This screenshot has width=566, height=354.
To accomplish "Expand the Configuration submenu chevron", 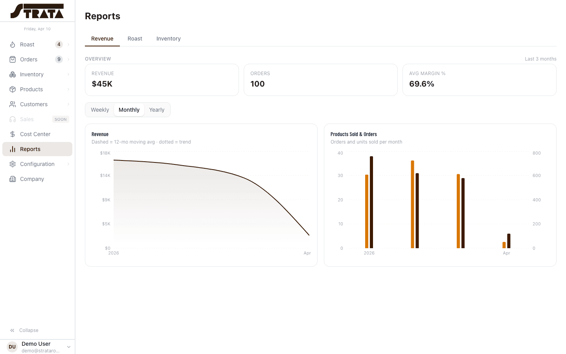I will (x=68, y=164).
